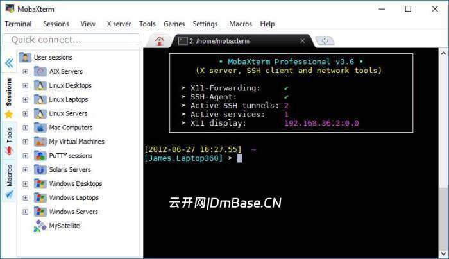Collapse sidebar with double chevron icon

coord(9,63)
